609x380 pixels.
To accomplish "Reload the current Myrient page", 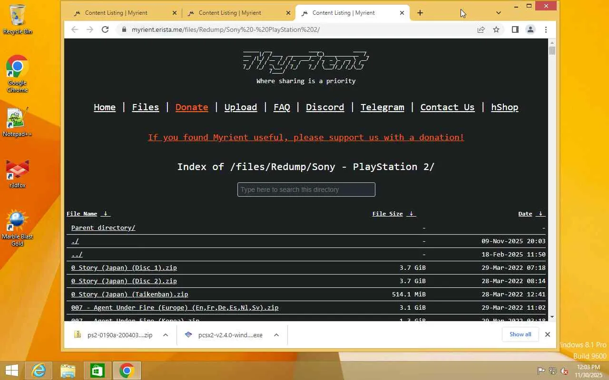I will (105, 29).
